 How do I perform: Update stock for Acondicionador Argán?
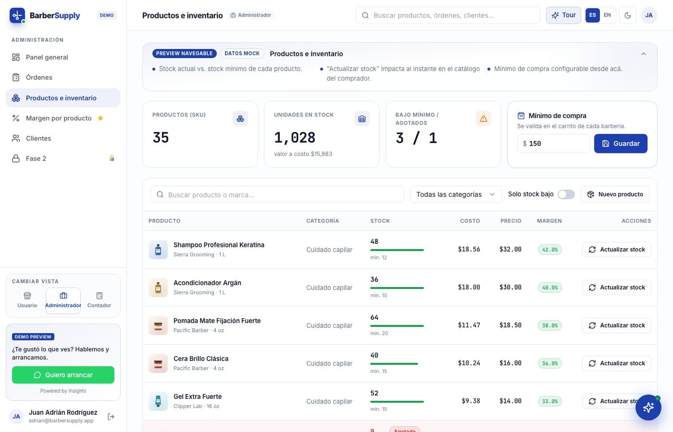(x=617, y=288)
